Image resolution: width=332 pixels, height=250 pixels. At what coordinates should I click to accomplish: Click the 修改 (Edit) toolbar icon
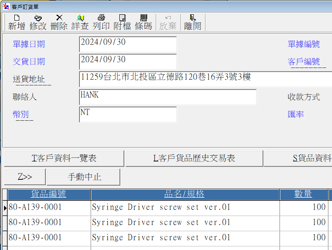38,22
